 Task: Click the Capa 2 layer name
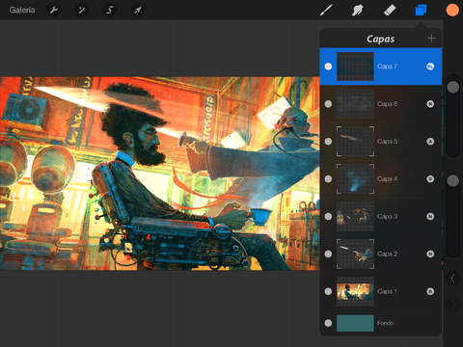388,254
